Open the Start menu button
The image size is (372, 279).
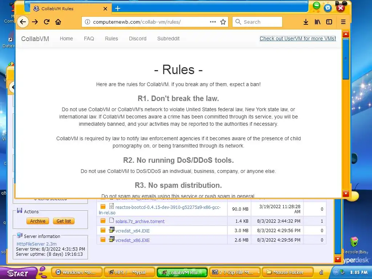pyautogui.click(x=18, y=273)
